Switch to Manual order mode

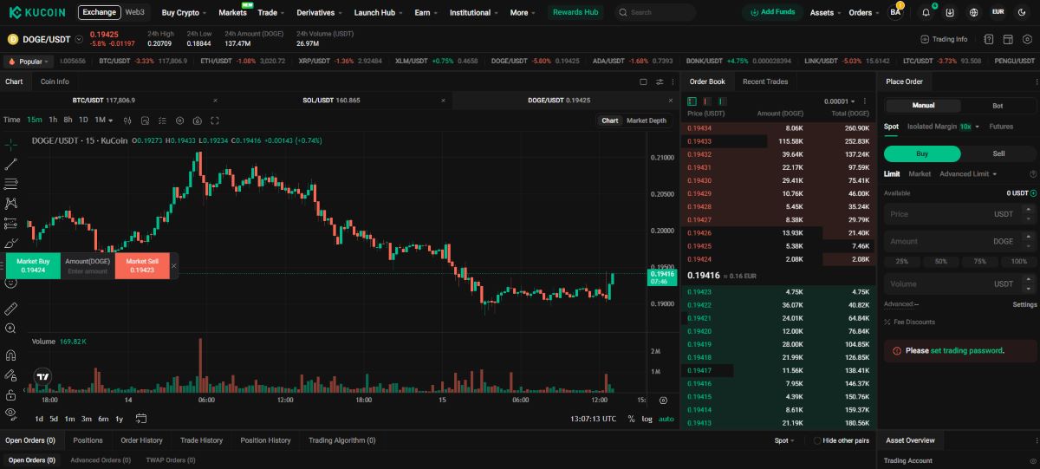(923, 106)
